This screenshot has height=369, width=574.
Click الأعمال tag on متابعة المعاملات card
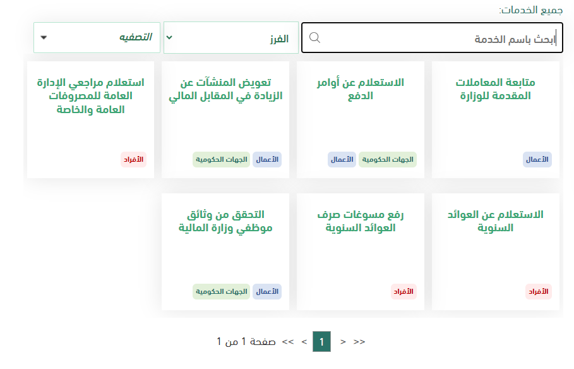537,159
